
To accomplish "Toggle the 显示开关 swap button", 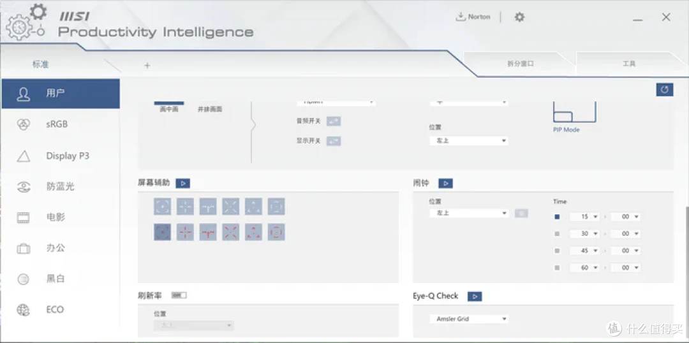I will click(x=334, y=141).
